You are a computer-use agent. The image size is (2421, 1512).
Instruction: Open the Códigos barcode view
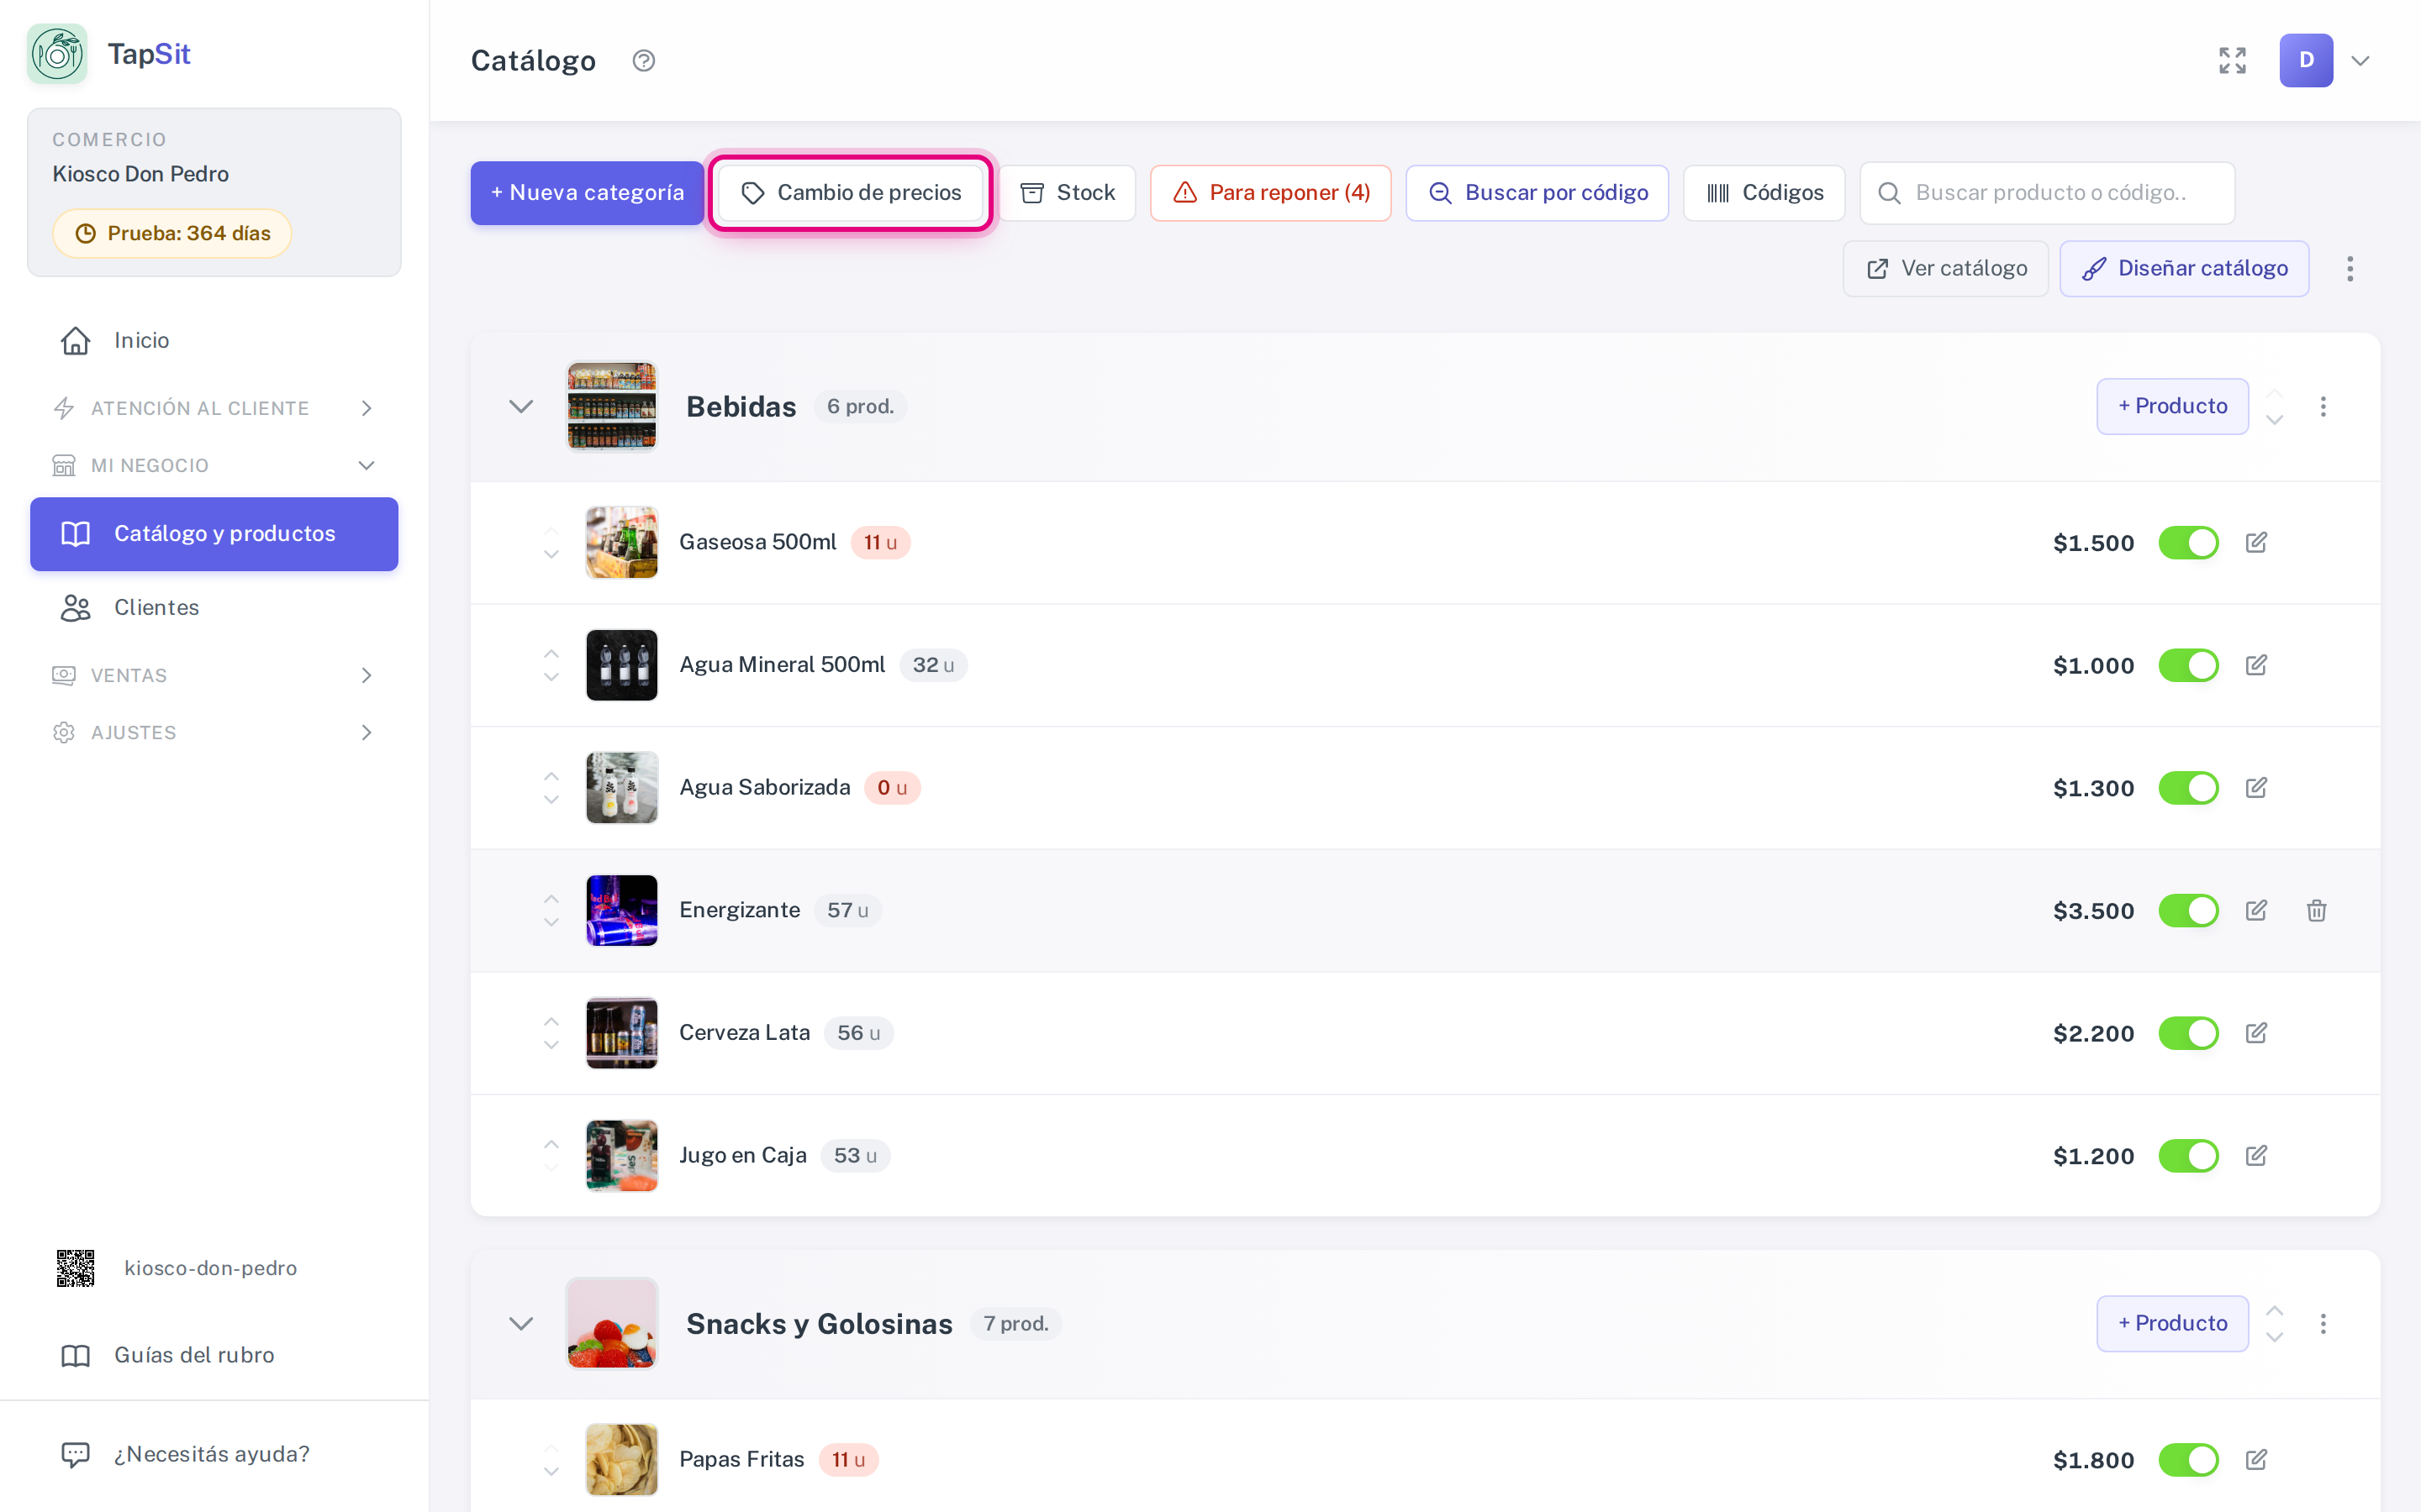(1764, 193)
